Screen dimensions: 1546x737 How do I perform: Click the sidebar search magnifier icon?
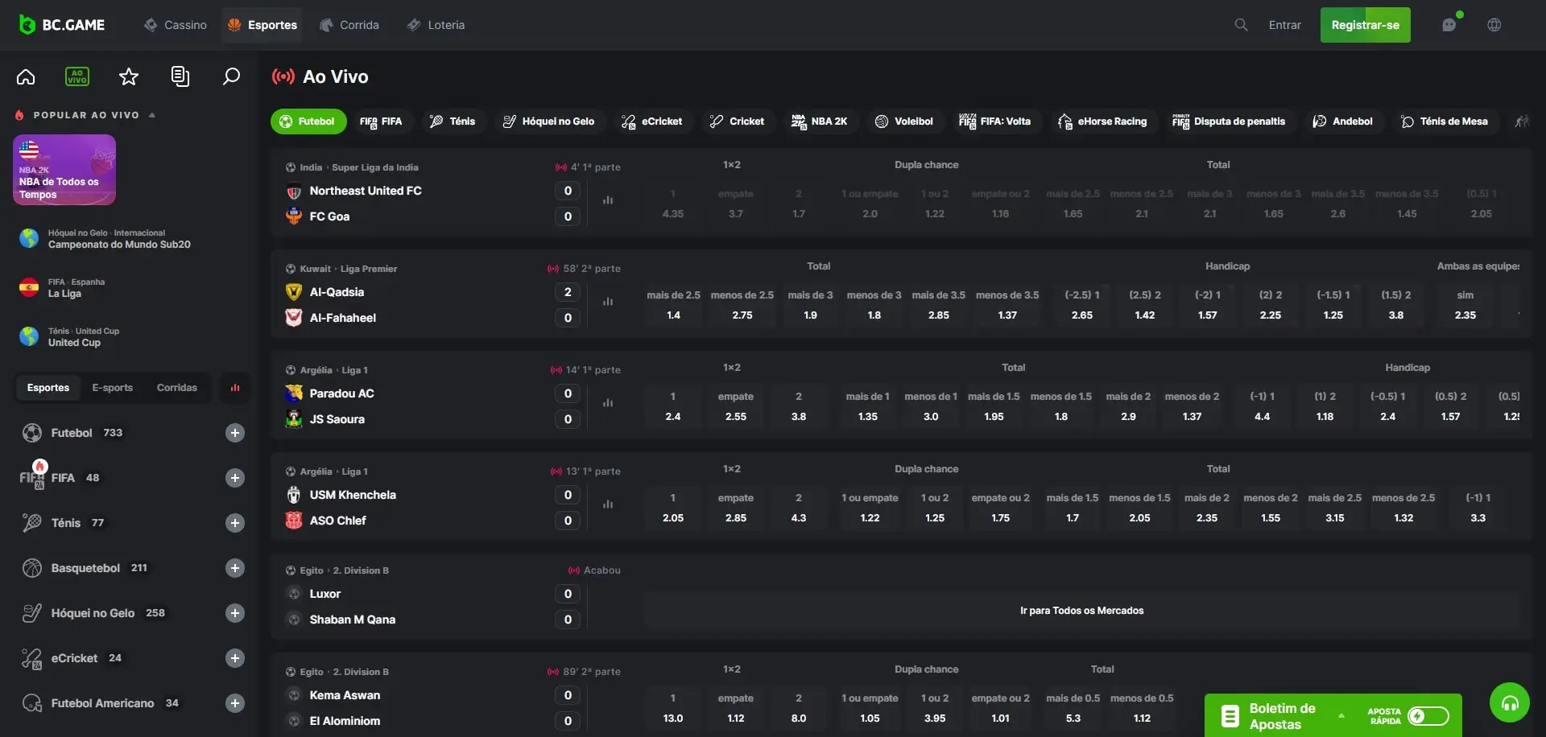click(231, 76)
